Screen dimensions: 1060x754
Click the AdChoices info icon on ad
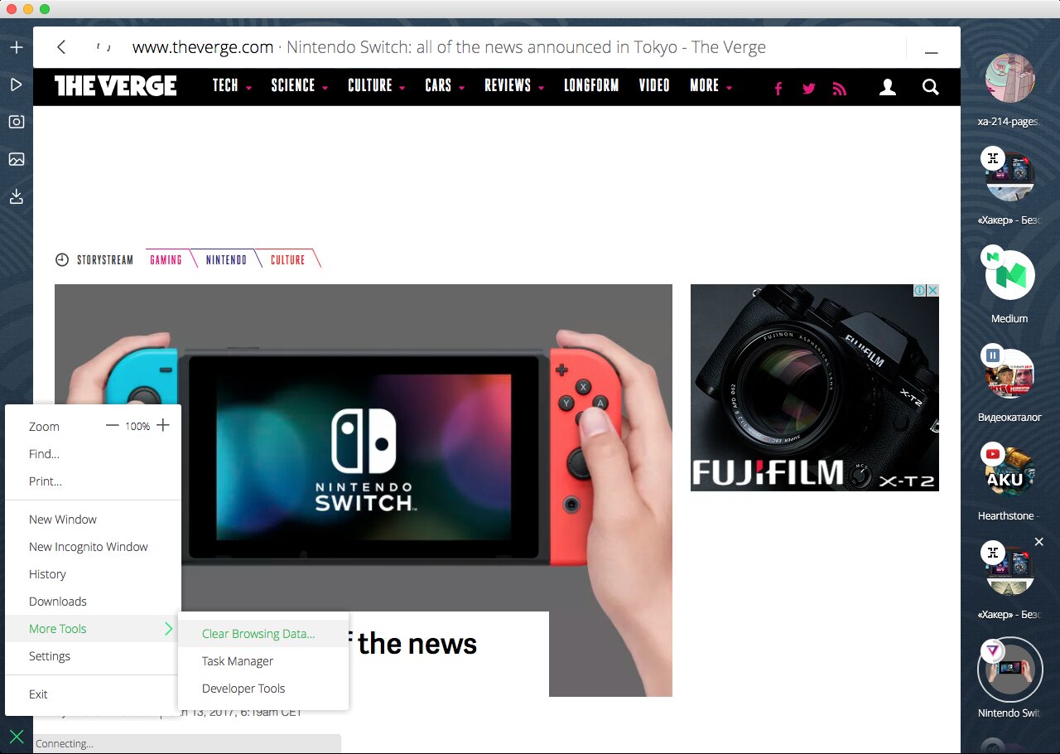[x=919, y=291]
